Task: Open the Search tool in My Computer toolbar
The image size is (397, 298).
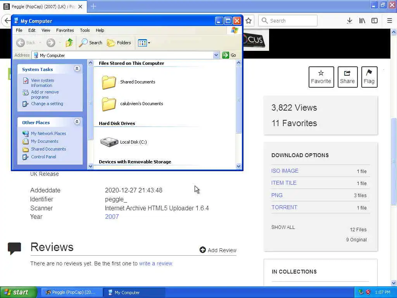Action: pyautogui.click(x=90, y=43)
